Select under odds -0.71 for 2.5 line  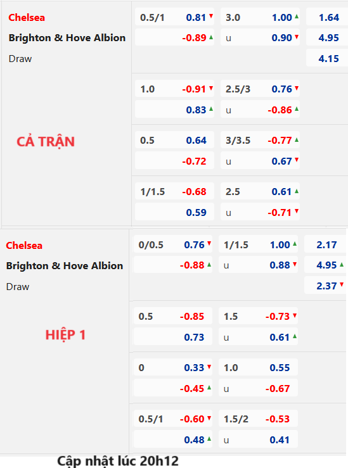tap(280, 213)
